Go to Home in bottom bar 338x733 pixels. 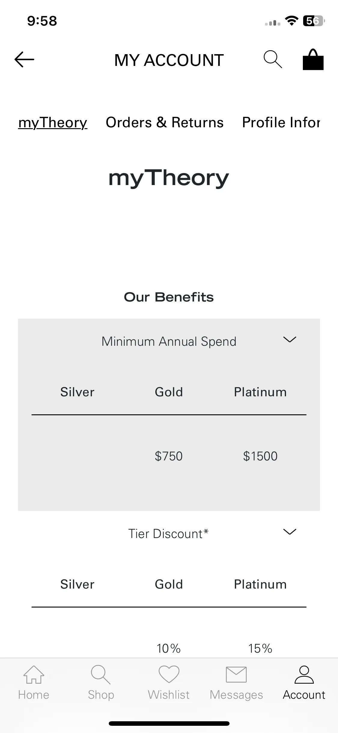click(x=34, y=683)
